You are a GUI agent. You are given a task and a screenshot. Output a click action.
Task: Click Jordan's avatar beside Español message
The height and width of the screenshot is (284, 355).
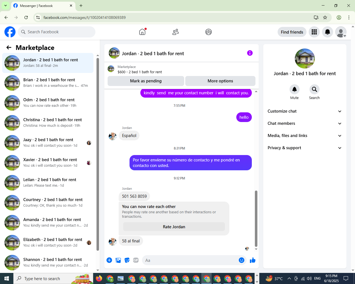[x=112, y=136]
